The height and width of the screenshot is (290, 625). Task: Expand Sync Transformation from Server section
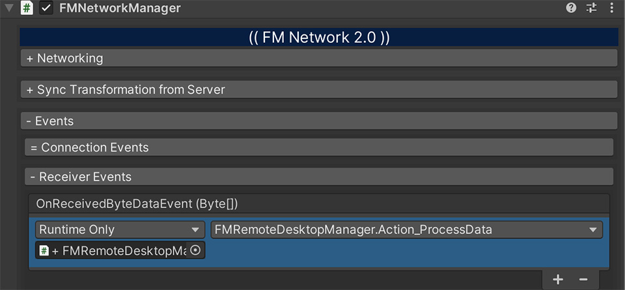[319, 90]
